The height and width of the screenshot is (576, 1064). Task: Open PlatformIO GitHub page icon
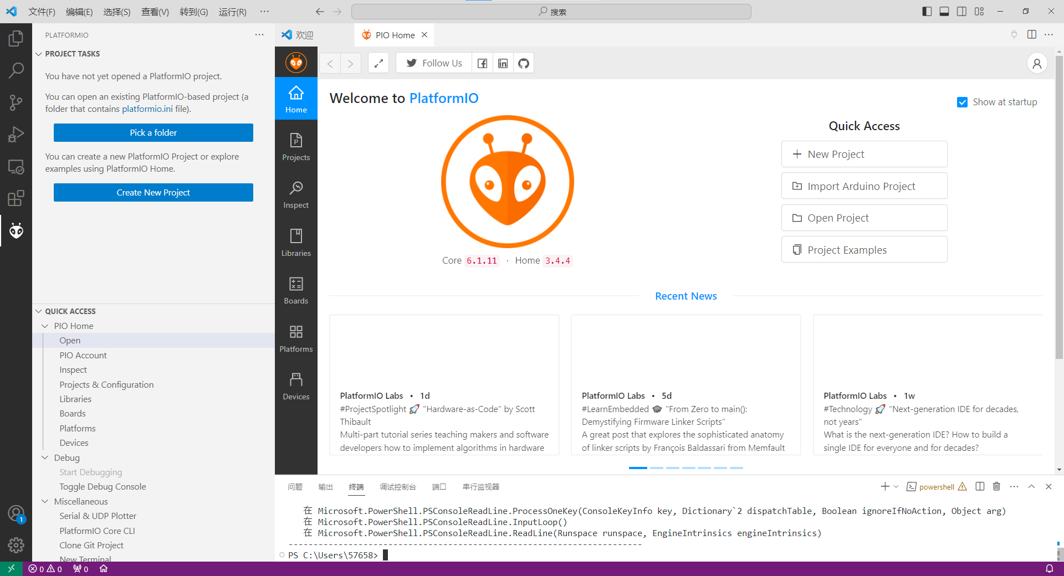click(524, 63)
